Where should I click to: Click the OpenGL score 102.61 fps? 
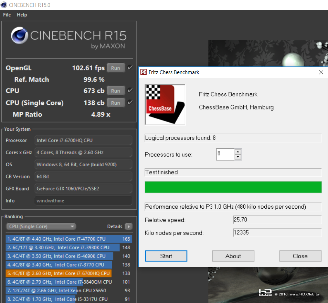88,68
